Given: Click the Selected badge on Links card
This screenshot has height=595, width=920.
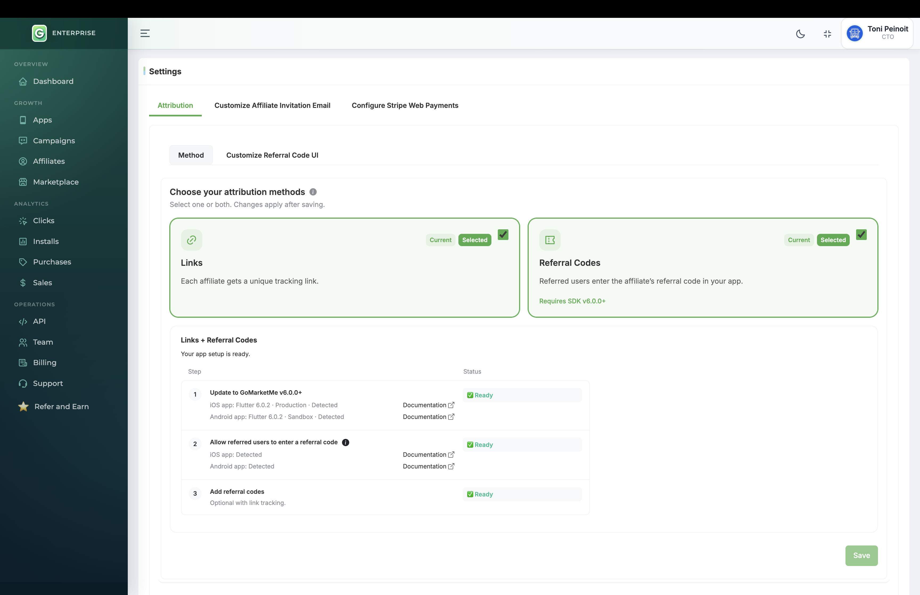Looking at the screenshot, I should 474,240.
